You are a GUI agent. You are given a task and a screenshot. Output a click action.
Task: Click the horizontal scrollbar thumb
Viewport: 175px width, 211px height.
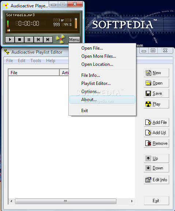click(x=66, y=201)
